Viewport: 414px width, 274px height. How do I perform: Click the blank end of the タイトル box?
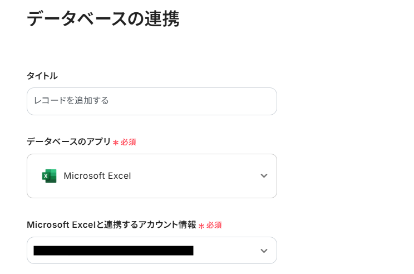click(223, 101)
